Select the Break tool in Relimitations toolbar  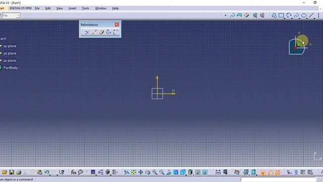[94, 32]
